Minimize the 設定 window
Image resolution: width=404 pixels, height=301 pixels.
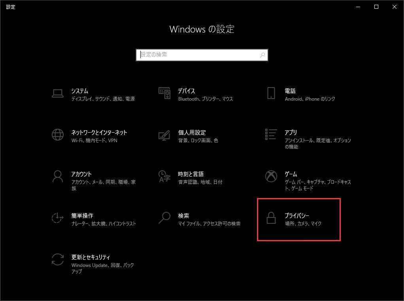click(x=358, y=7)
